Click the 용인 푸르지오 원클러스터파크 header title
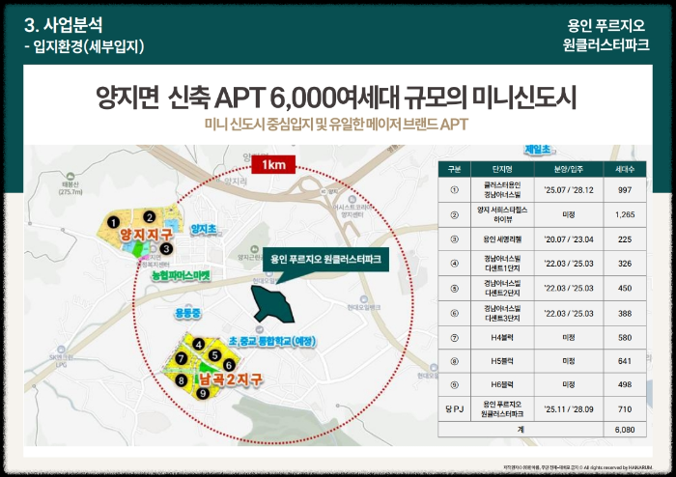This screenshot has height=477, width=676. (x=606, y=35)
